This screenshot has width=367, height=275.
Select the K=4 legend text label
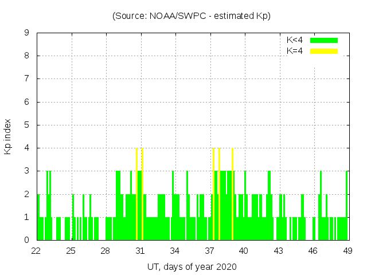295,51
